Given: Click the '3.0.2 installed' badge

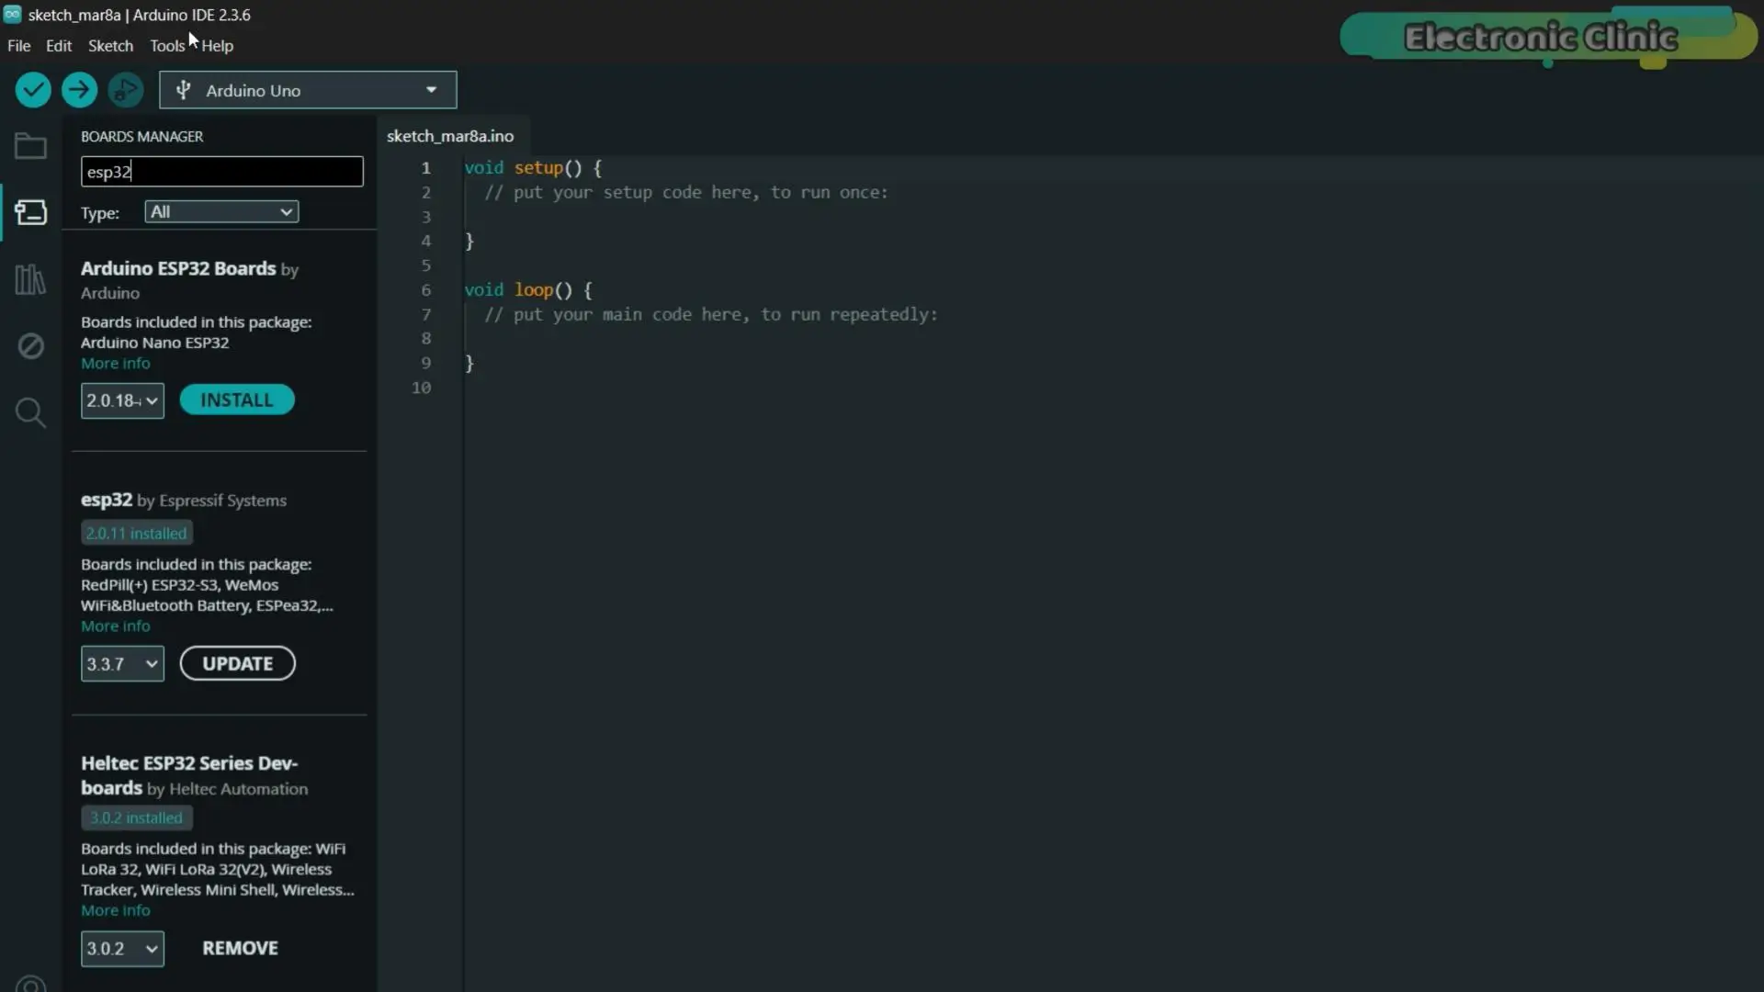Looking at the screenshot, I should [x=136, y=817].
